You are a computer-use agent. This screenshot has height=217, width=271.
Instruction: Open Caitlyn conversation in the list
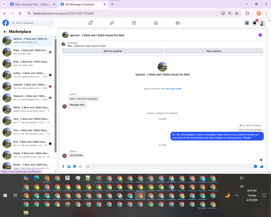pos(27,75)
